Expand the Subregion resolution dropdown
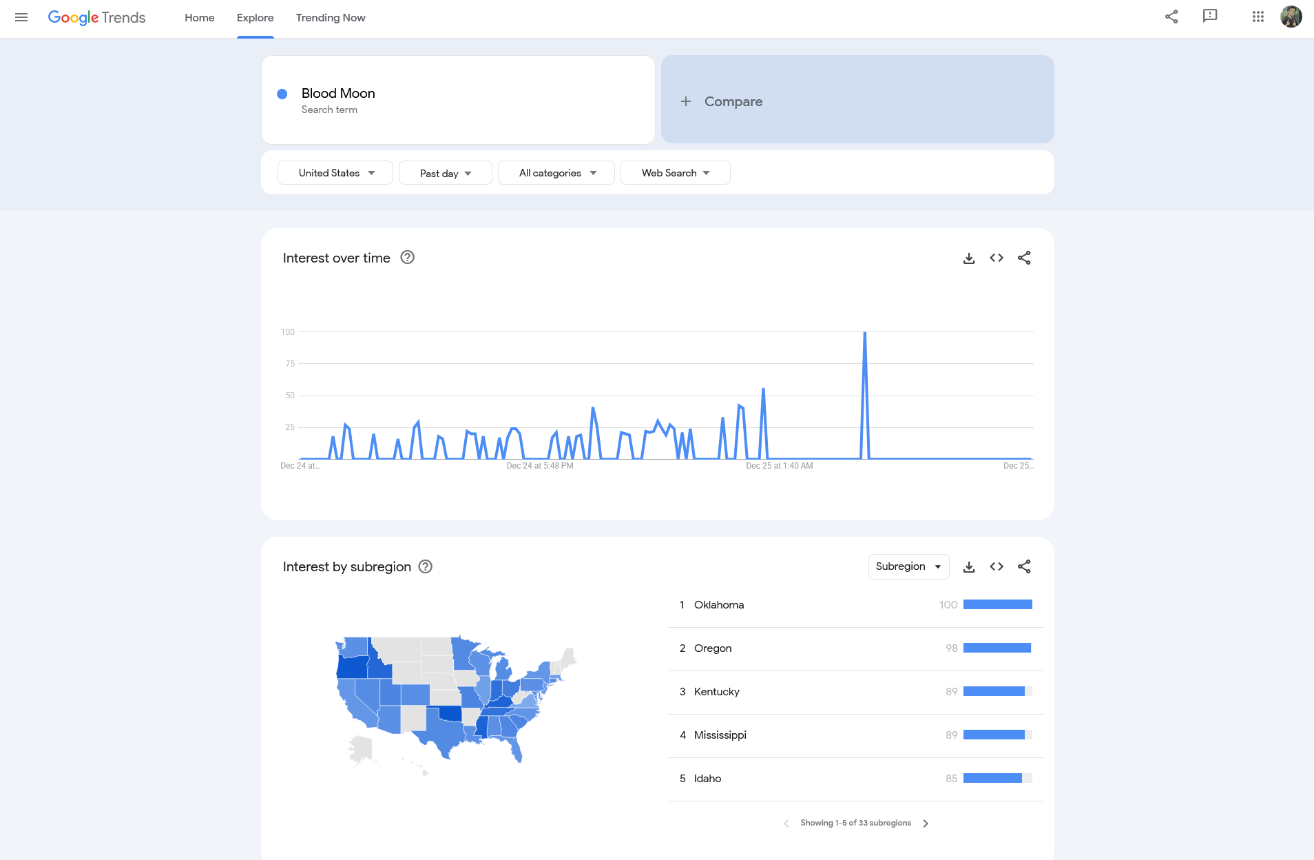Screen dimensions: 1314x860 pos(909,566)
